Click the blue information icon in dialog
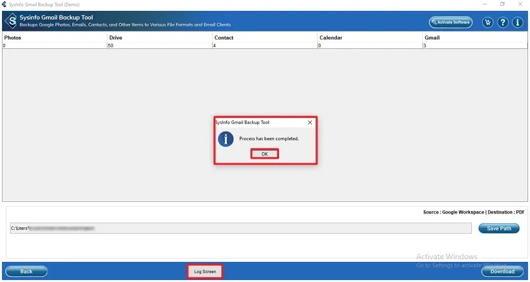Image resolution: width=530 pixels, height=282 pixels. 226,139
